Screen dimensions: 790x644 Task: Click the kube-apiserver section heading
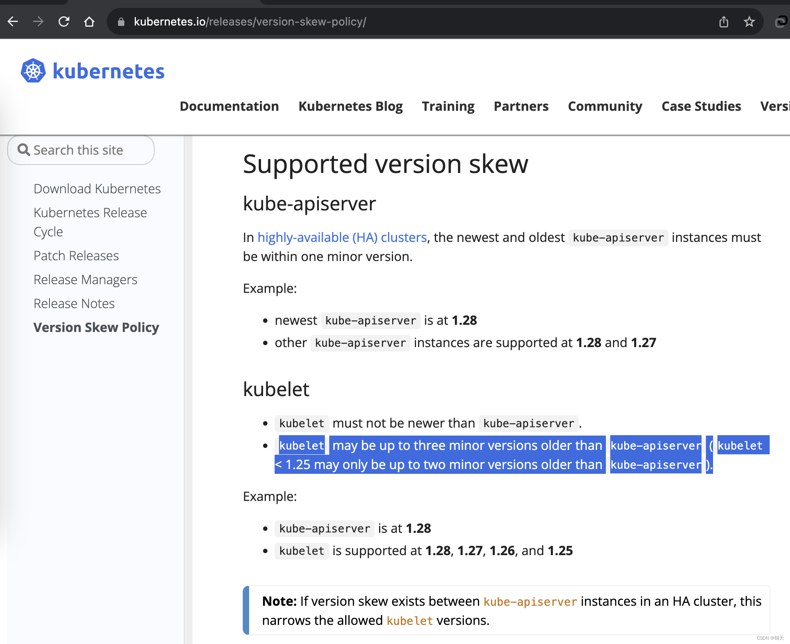coord(309,204)
